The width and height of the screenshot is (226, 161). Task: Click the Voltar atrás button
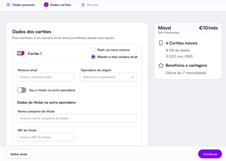click(19, 154)
